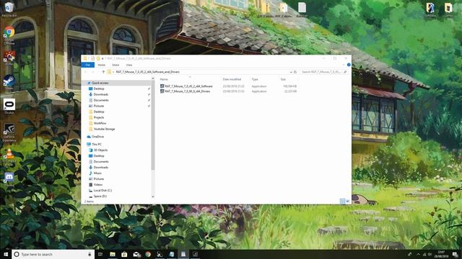Open the Action Center notifications icon
462x259 pixels.
point(456,254)
